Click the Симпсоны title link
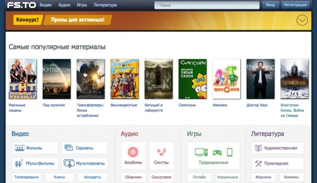Viewport: 317px width, 183px height. pyautogui.click(x=187, y=105)
